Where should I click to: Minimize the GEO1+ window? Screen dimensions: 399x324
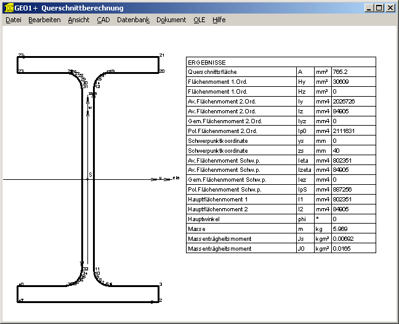(x=368, y=8)
